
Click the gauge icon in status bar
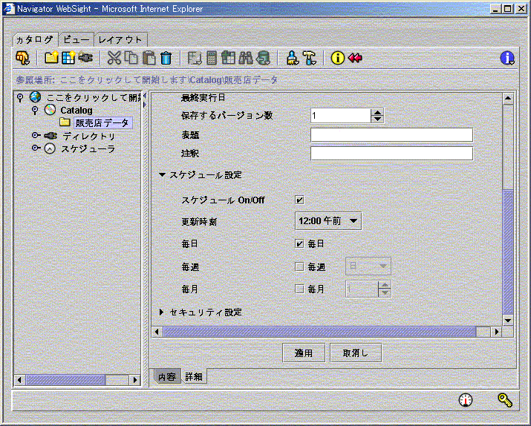tap(466, 400)
